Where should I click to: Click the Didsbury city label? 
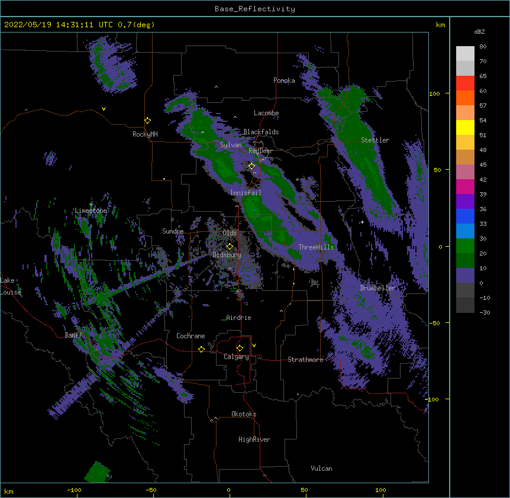(x=227, y=255)
